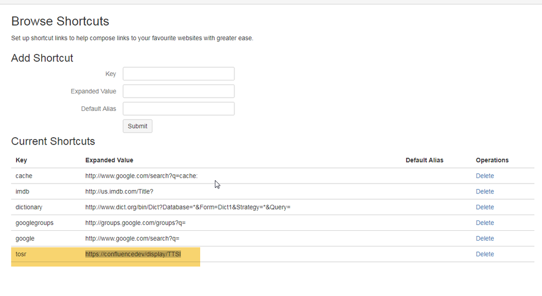Click the Operations column header
This screenshot has height=296, width=542.
click(x=492, y=160)
